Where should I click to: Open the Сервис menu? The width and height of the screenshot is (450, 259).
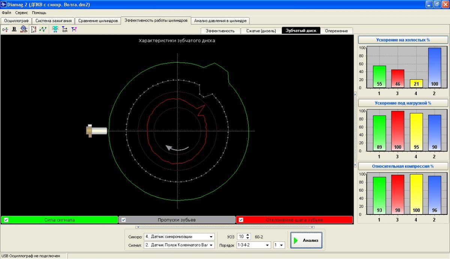22,13
